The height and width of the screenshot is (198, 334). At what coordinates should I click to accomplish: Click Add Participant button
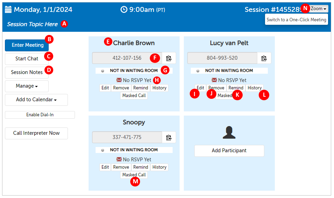click(229, 151)
